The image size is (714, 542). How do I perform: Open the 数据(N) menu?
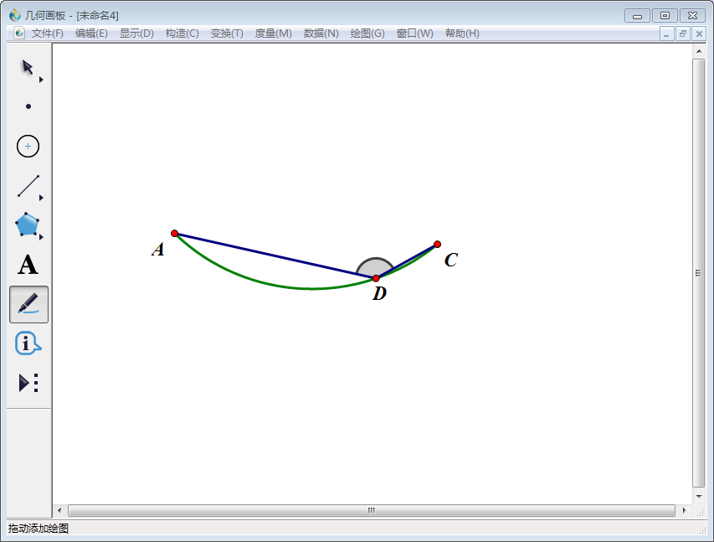point(321,34)
